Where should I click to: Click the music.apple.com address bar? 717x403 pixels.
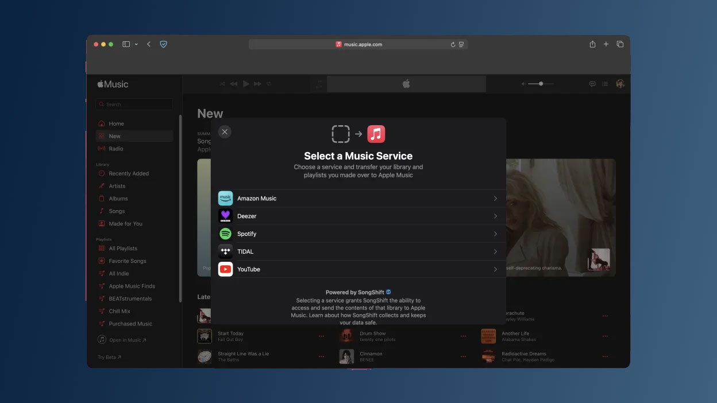[x=358, y=44]
